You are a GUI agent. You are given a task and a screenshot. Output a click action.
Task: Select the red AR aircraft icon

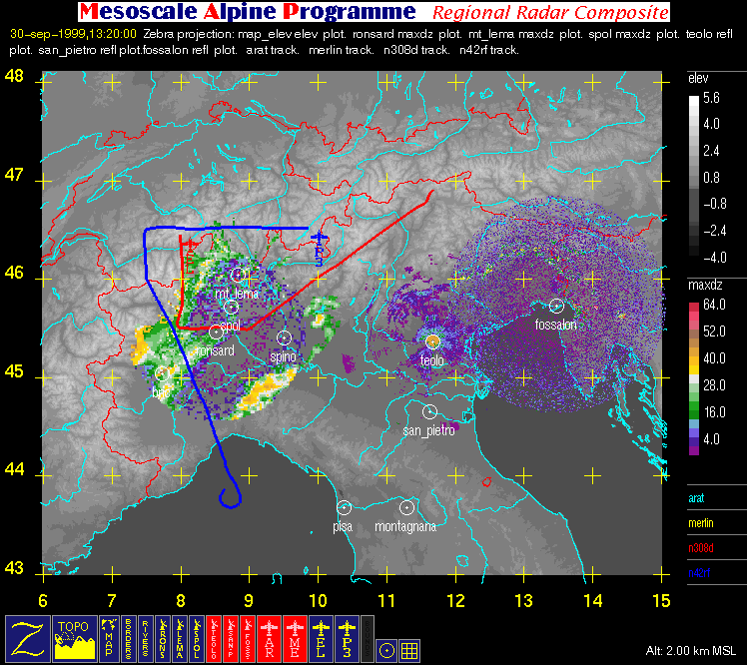271,638
